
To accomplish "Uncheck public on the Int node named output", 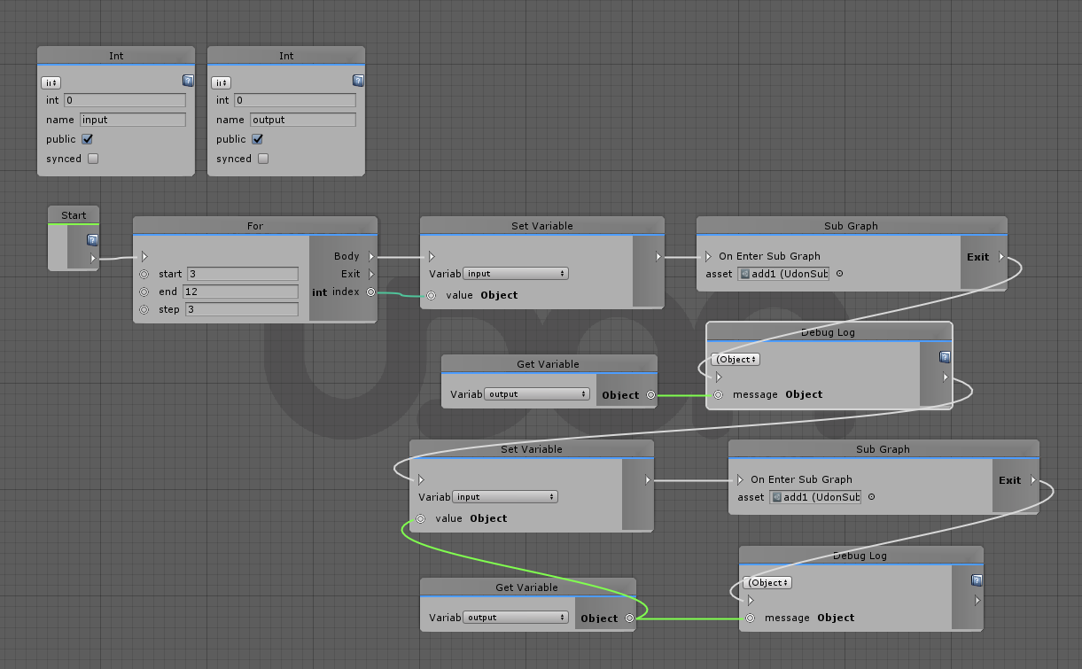I will (x=257, y=139).
